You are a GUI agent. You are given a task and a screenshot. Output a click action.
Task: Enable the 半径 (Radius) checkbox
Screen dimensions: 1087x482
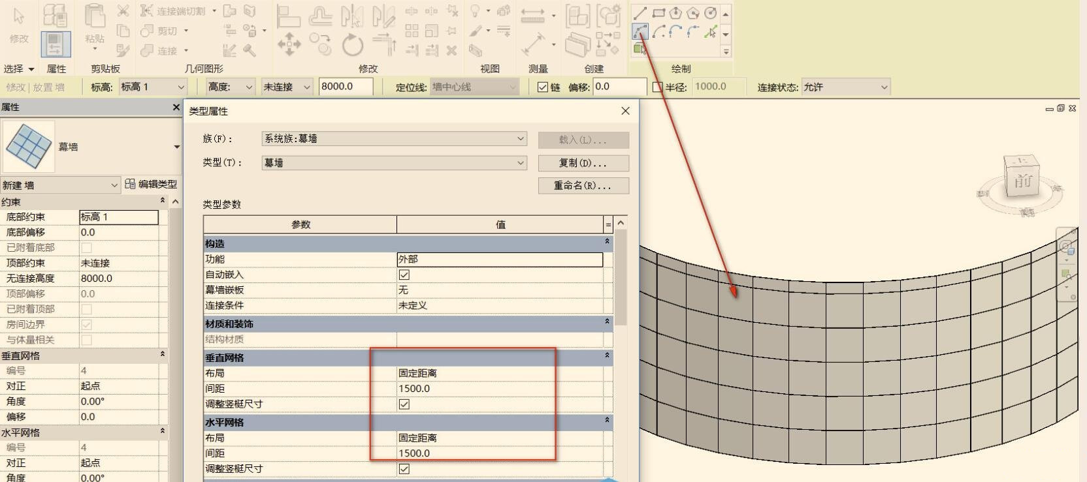658,87
